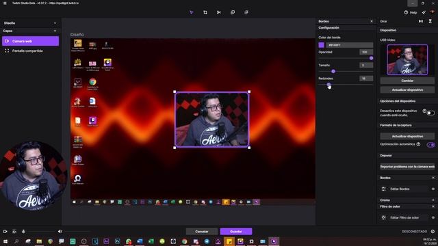This screenshot has height=246, width=438.
Task: Open Telegram from the Windows taskbar
Action: (x=207, y=241)
